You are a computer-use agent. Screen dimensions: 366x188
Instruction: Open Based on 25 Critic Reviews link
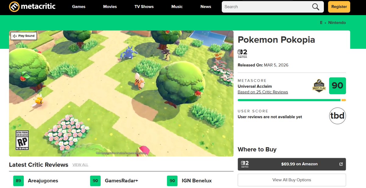263,92
